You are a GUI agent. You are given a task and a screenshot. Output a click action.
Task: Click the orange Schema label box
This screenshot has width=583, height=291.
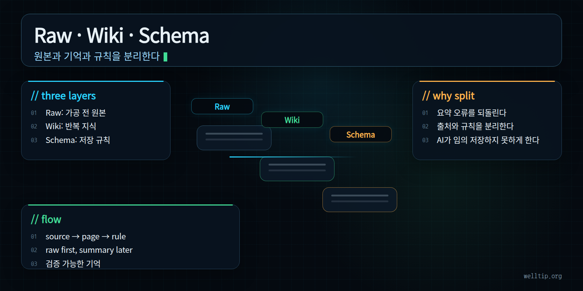361,134
